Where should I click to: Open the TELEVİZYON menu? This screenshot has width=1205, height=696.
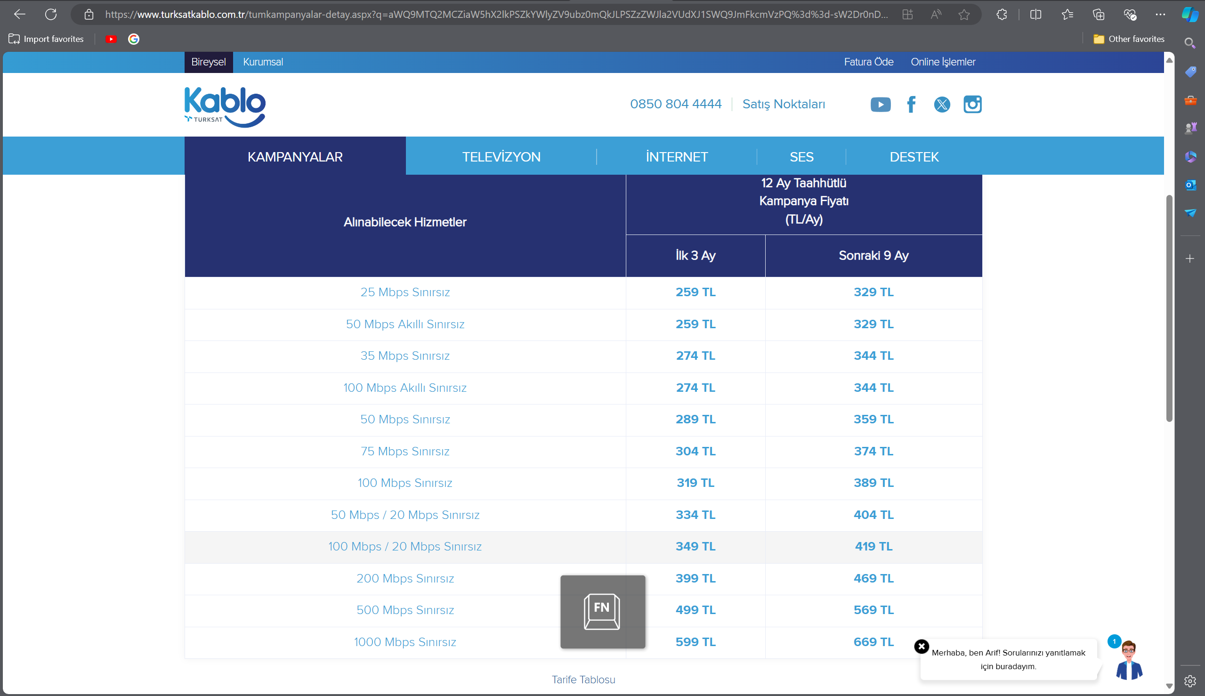501,157
